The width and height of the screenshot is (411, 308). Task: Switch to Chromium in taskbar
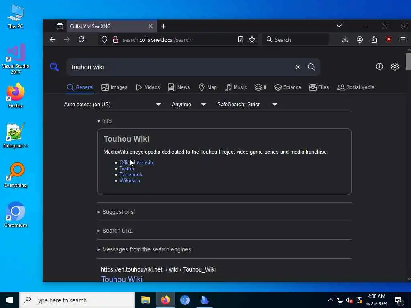(x=185, y=300)
